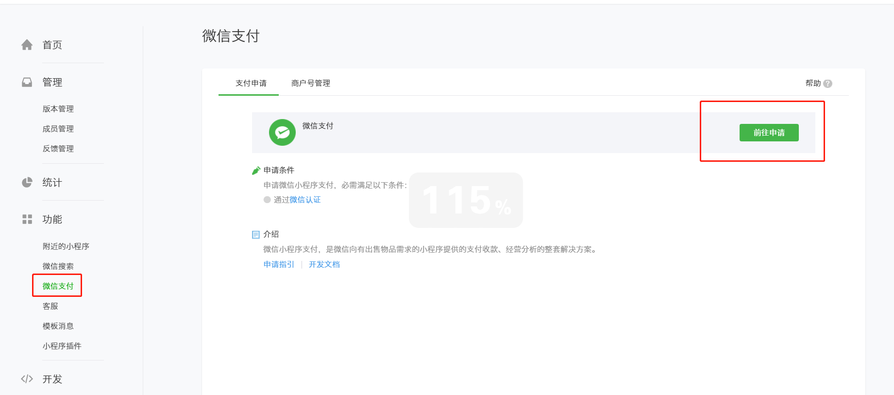Open the 微信认证 link
894x395 pixels.
coord(305,200)
